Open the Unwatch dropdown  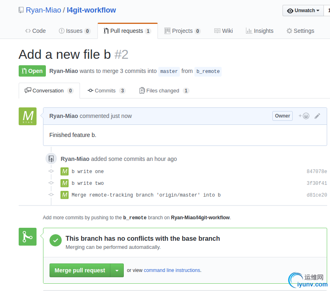click(x=303, y=11)
